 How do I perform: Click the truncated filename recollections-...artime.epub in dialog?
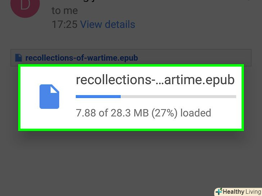(x=155, y=80)
